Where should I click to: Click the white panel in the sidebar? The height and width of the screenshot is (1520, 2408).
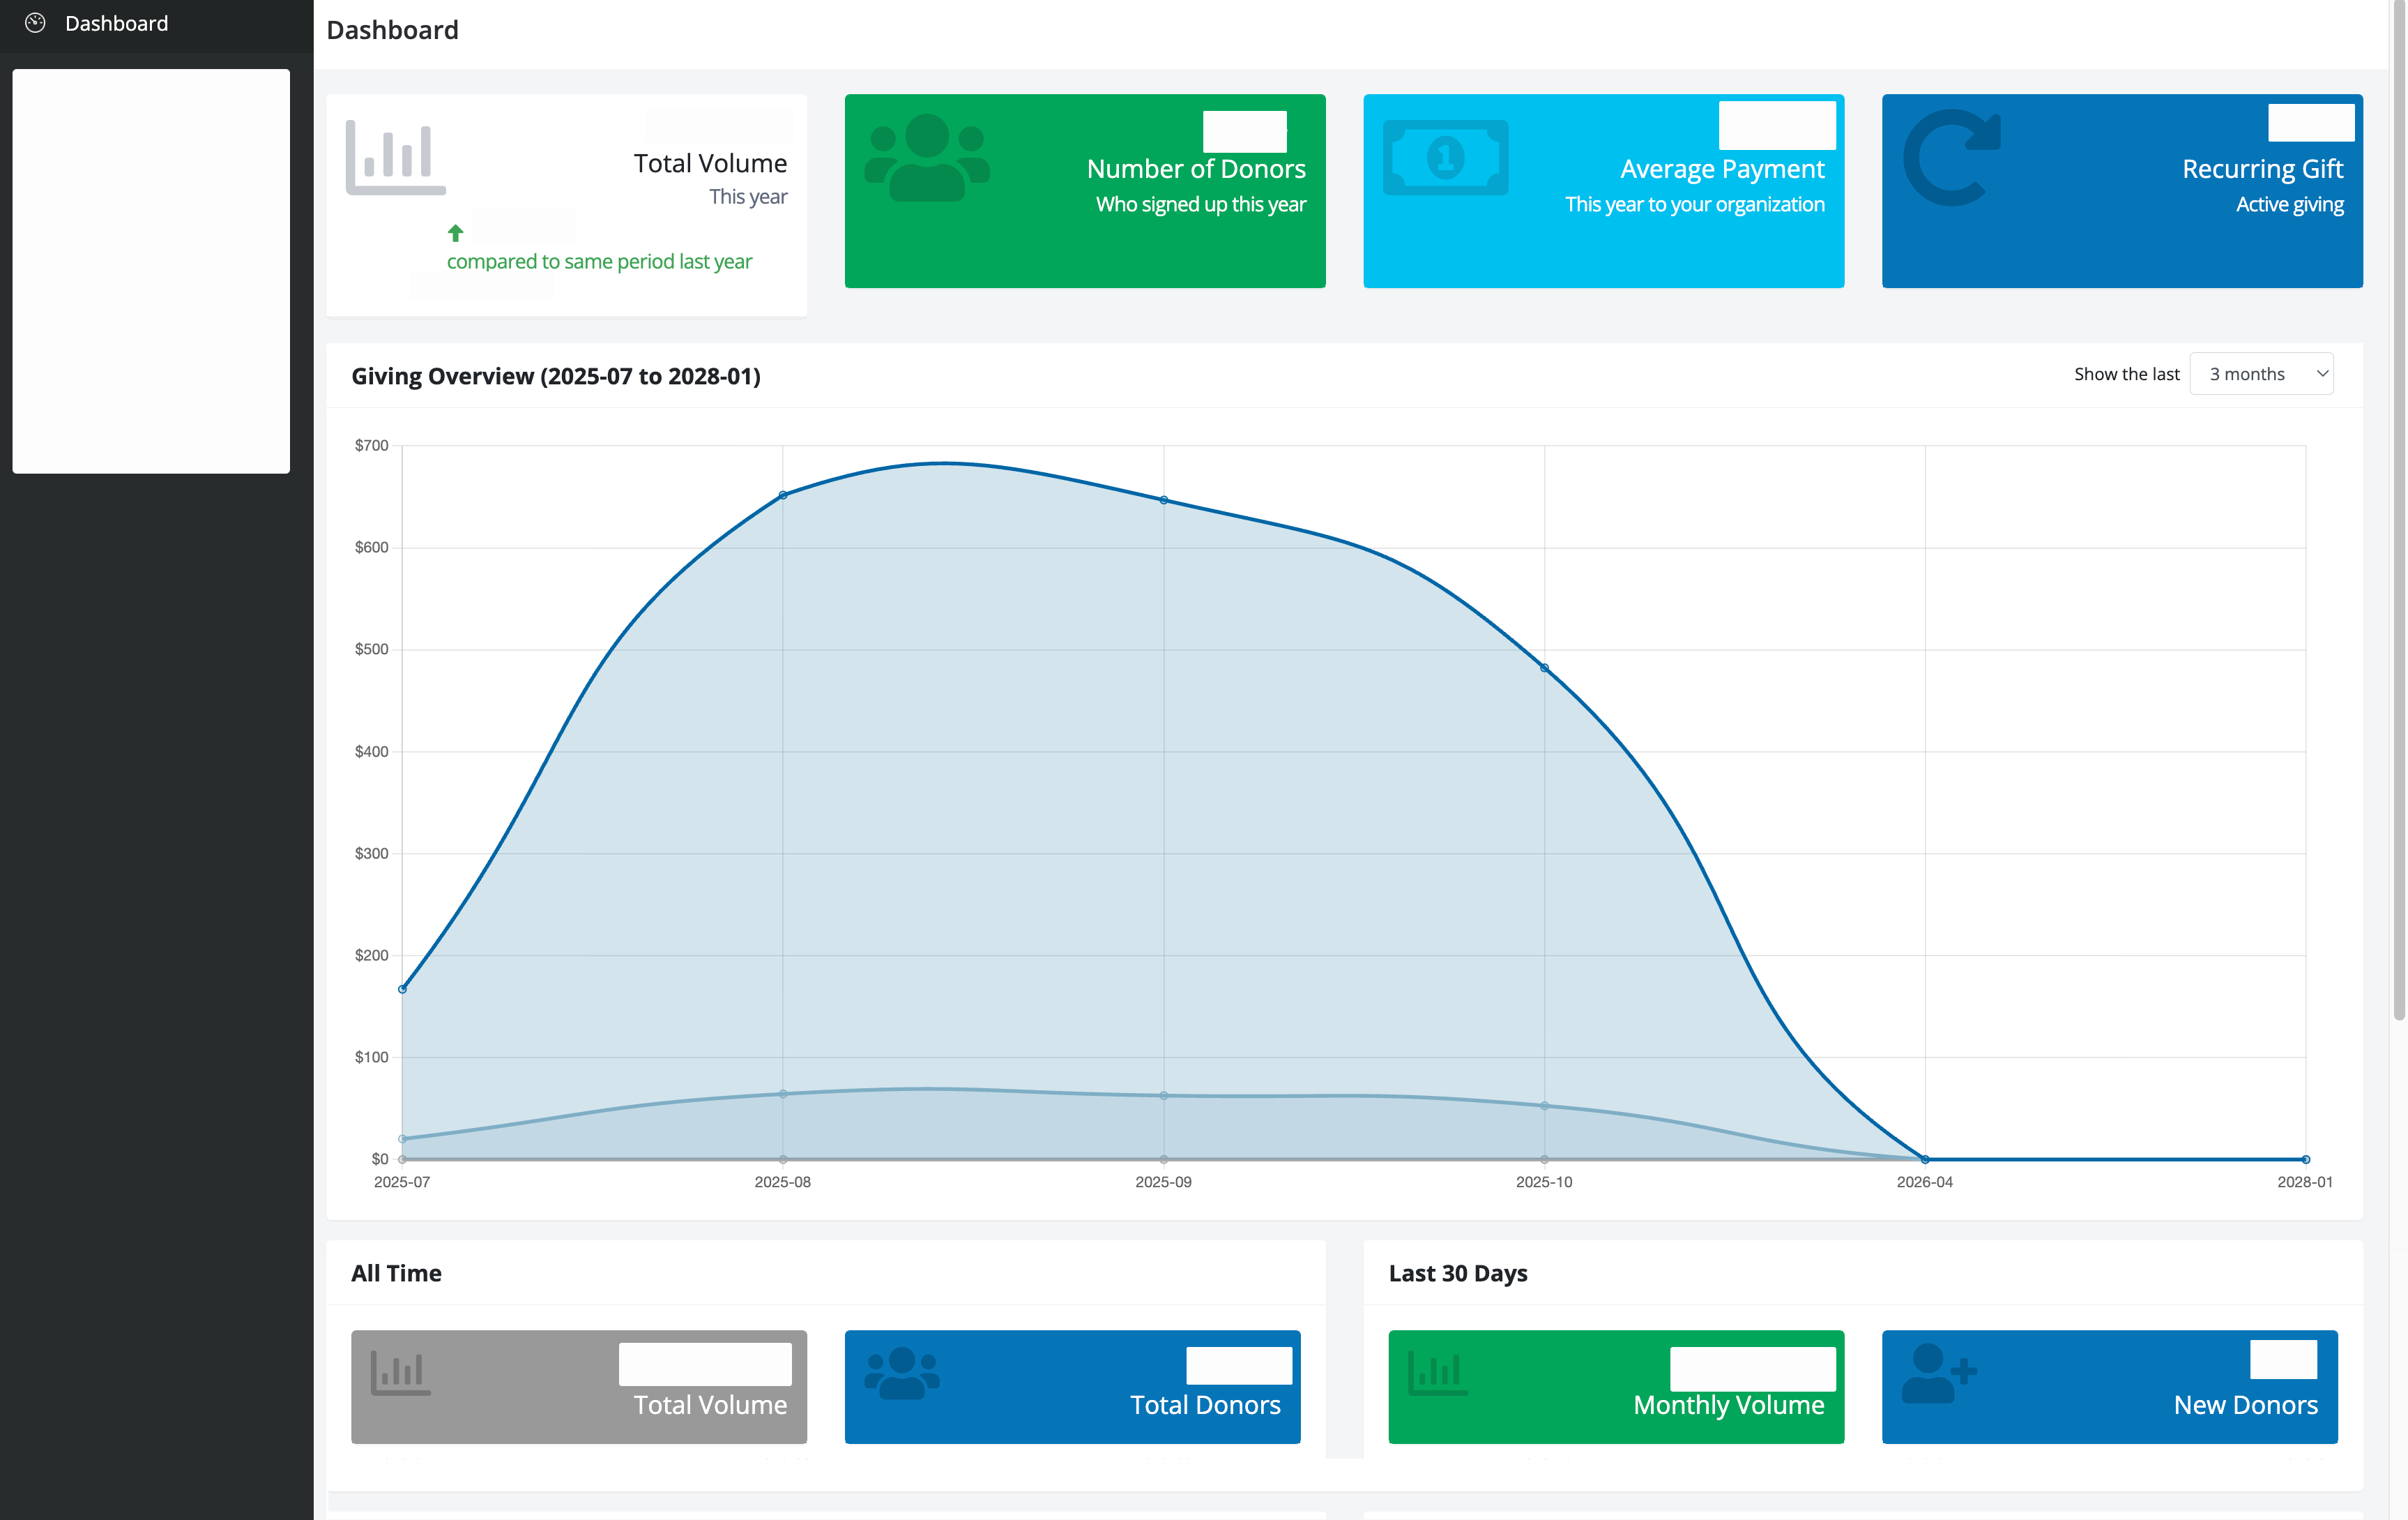click(151, 270)
